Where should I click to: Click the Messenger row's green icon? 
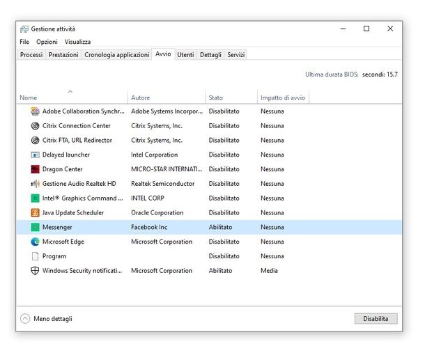35,227
